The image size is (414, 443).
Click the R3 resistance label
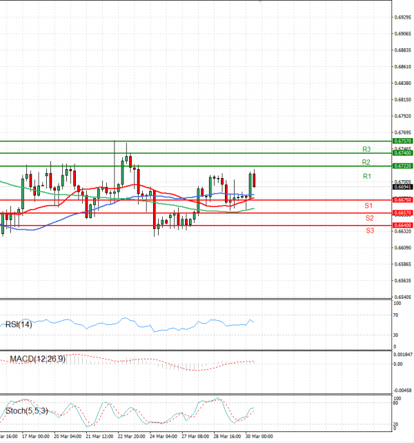pos(367,149)
